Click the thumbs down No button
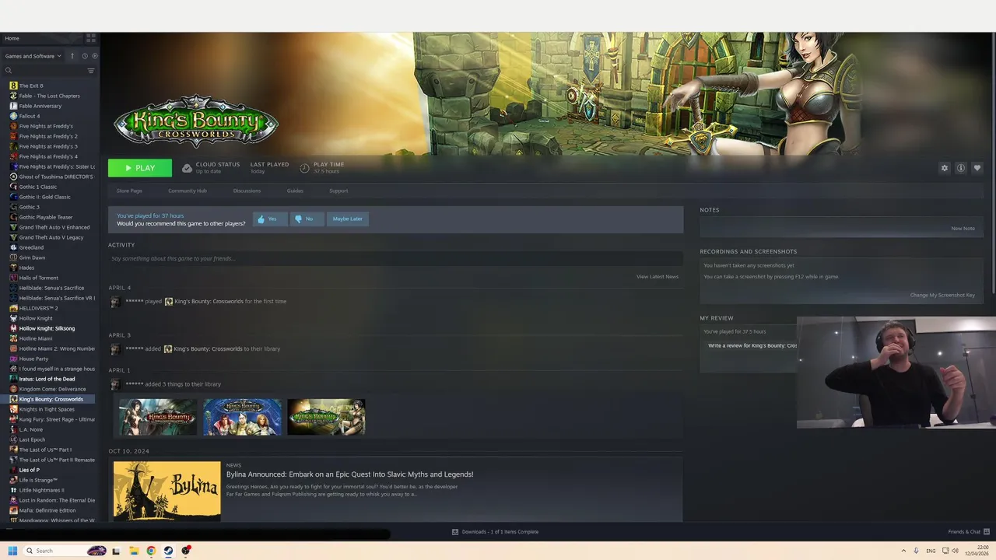Screen dimensions: 996x560 [x=307, y=219]
